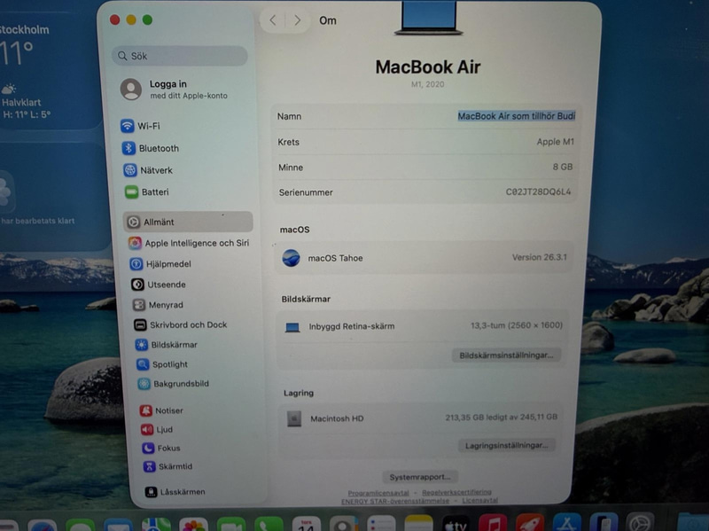This screenshot has height=531, width=709.
Task: Click the Sök search field
Action: (180, 56)
